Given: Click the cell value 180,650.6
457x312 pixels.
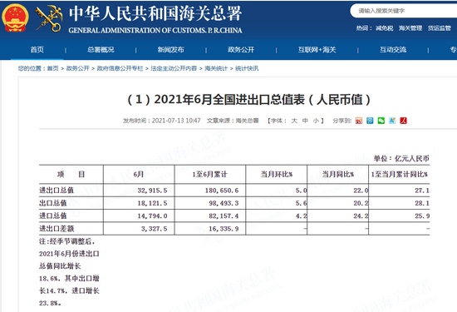Looking at the screenshot, I should click(222, 191).
